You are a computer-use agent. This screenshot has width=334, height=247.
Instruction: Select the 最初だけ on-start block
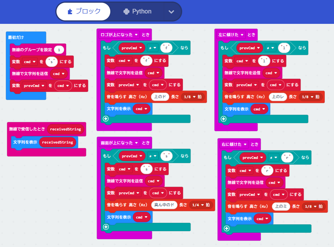[x=16, y=37]
